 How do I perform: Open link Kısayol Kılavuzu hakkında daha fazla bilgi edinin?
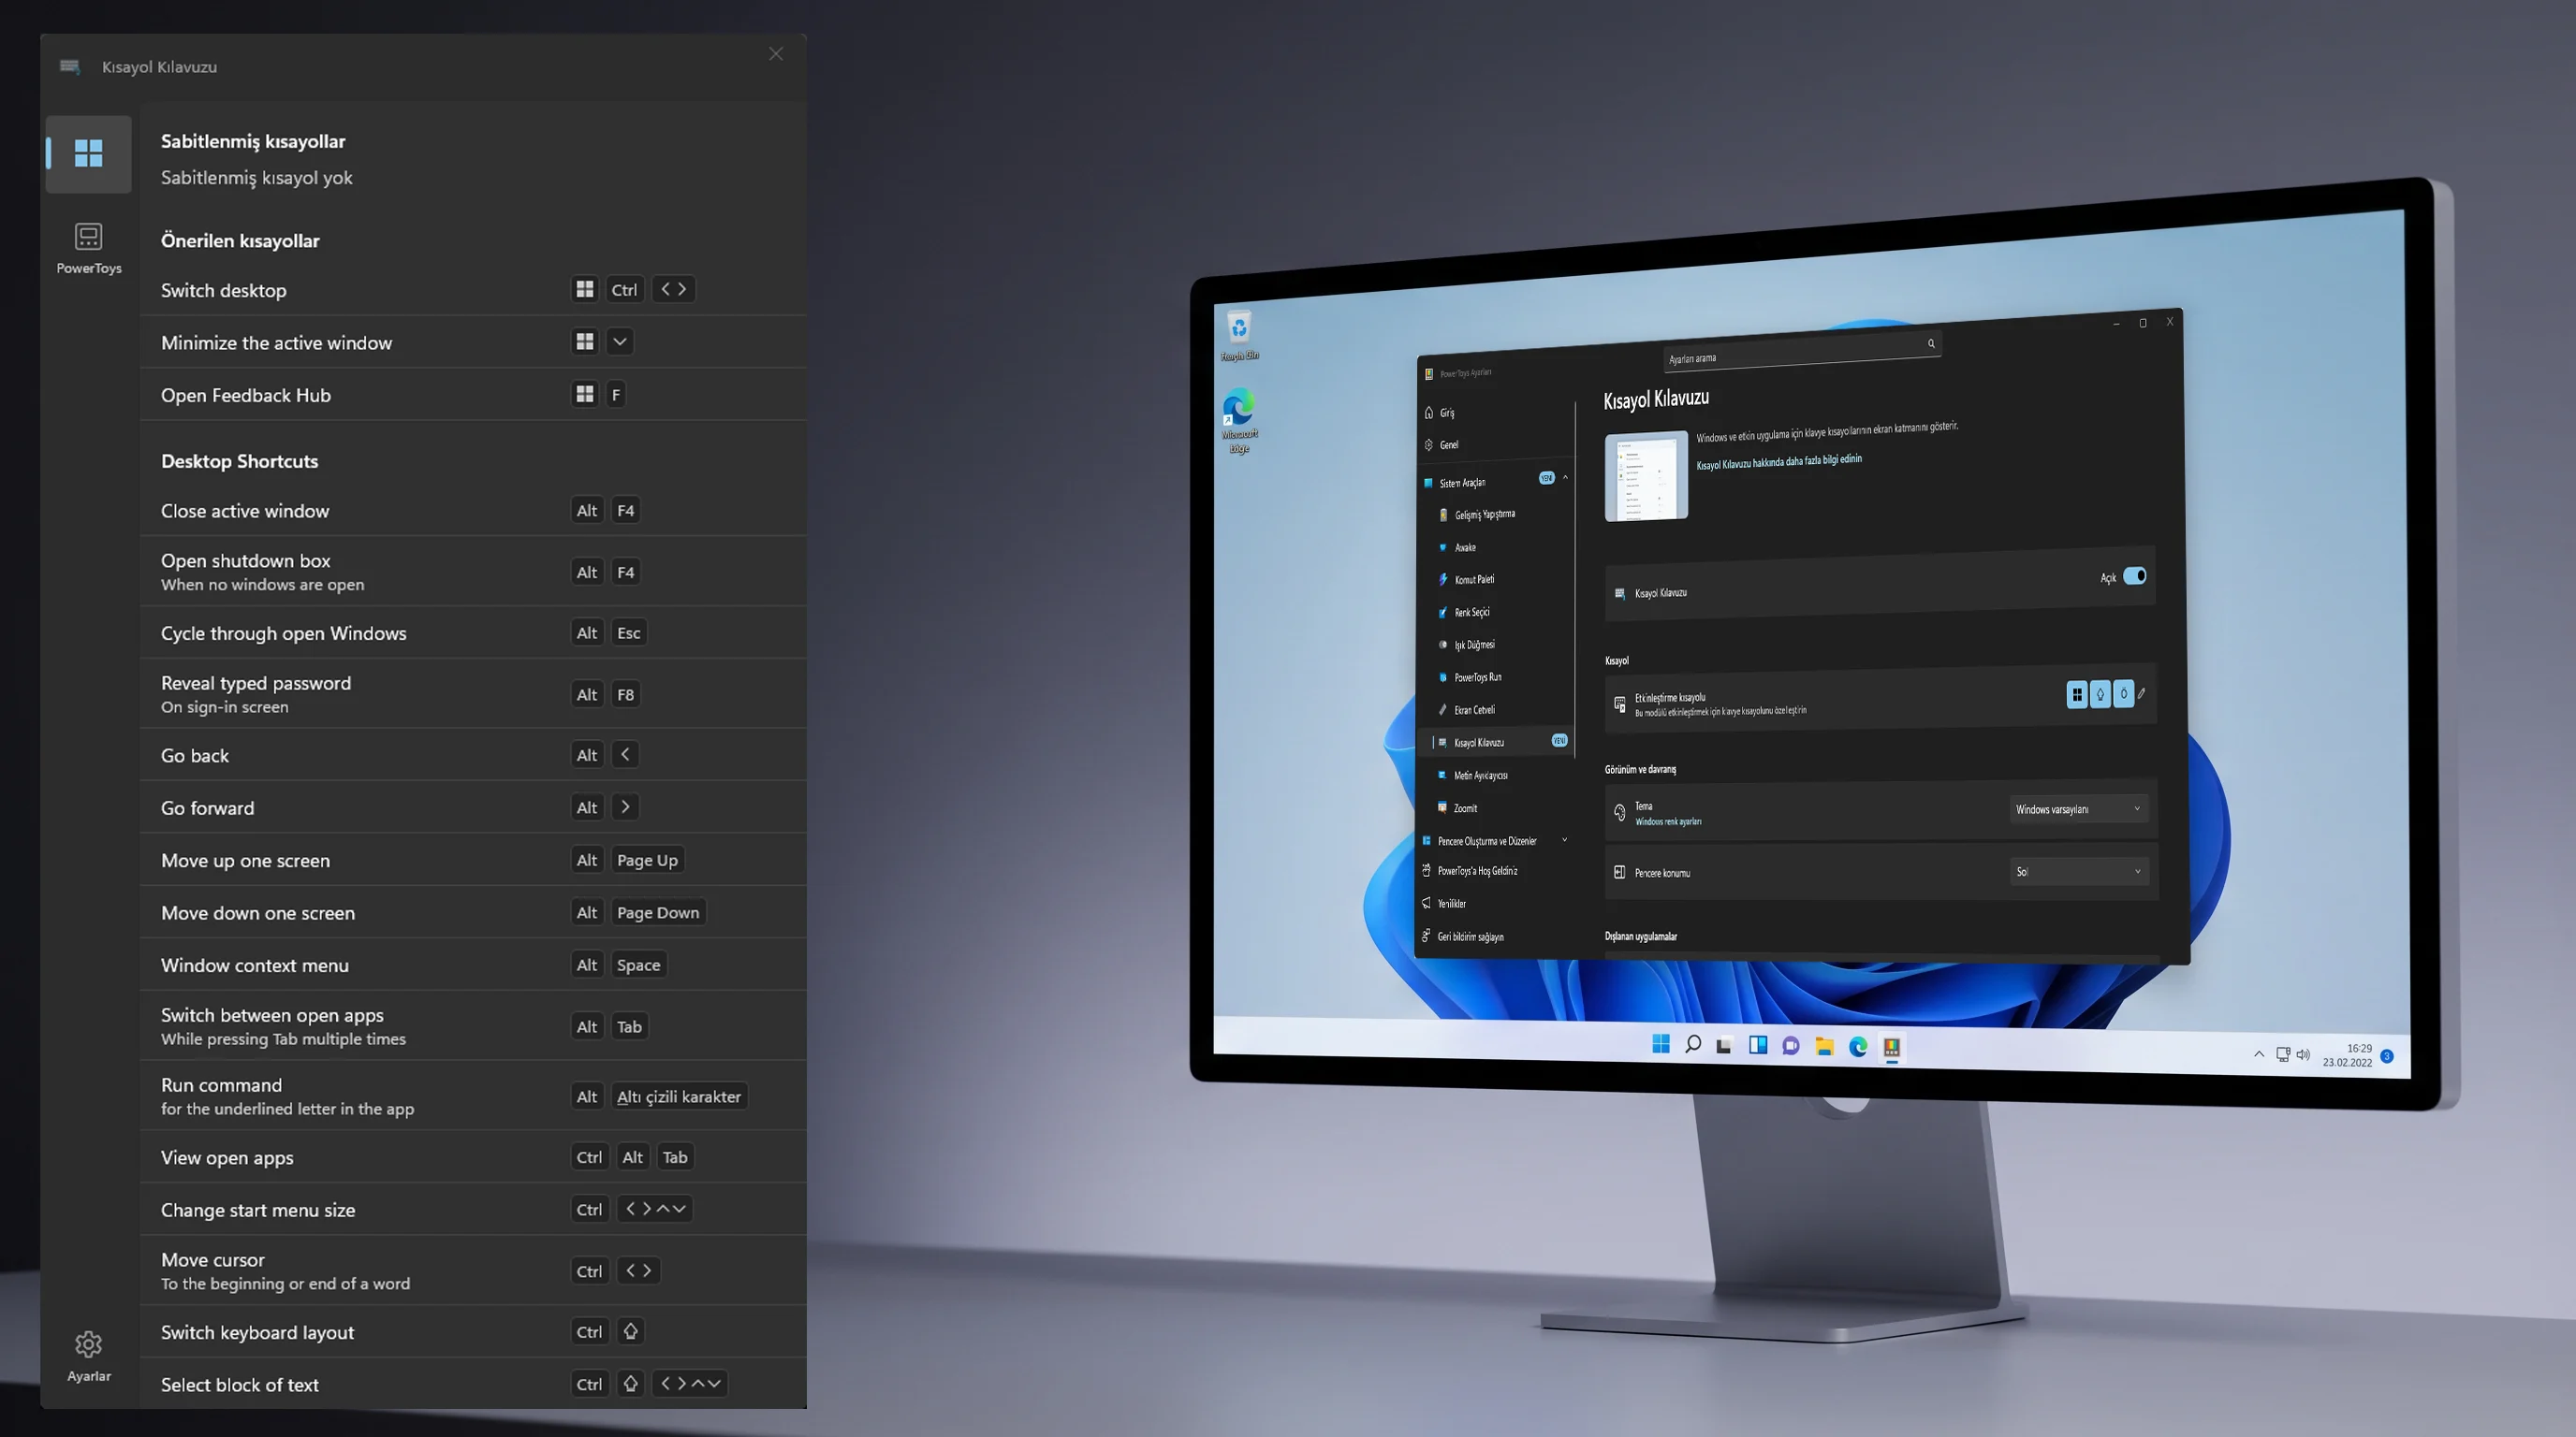1779,461
